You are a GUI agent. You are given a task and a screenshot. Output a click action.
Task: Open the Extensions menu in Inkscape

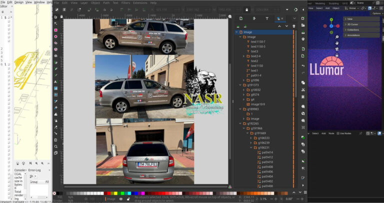140,2
